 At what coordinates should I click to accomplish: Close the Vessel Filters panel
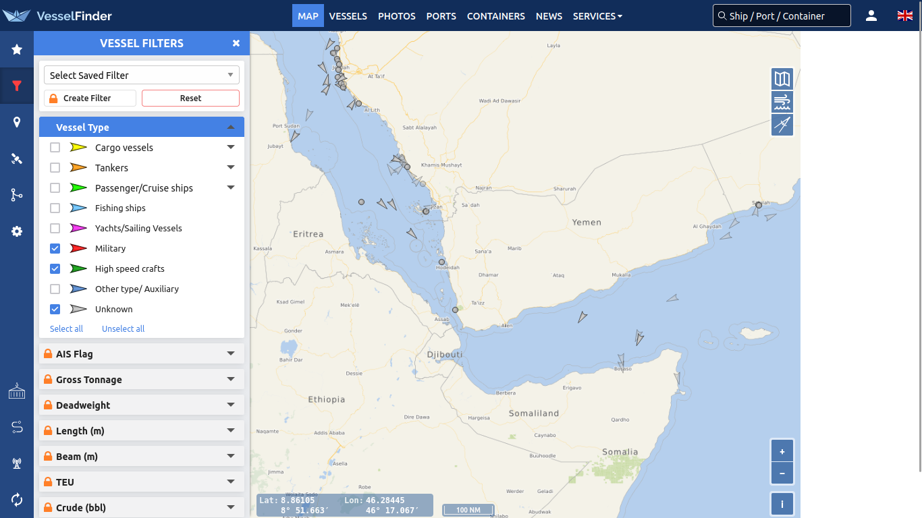(x=236, y=43)
